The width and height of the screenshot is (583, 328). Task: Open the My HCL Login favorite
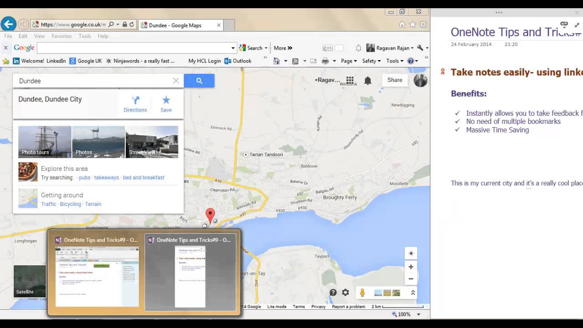click(x=205, y=61)
